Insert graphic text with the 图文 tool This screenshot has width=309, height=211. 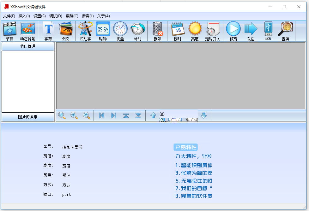pyautogui.click(x=66, y=30)
